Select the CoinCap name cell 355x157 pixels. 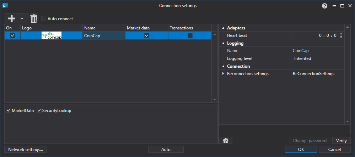[104, 35]
